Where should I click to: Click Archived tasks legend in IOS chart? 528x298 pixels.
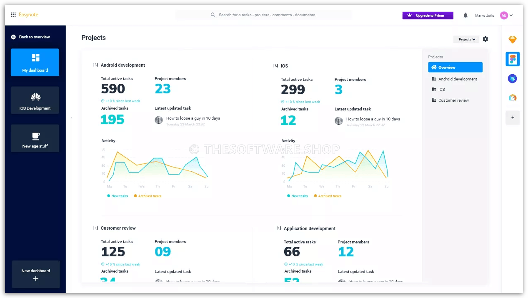tap(328, 196)
